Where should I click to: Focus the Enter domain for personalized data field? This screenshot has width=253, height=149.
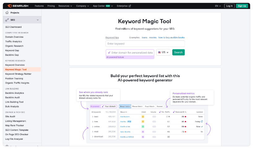click(x=130, y=53)
